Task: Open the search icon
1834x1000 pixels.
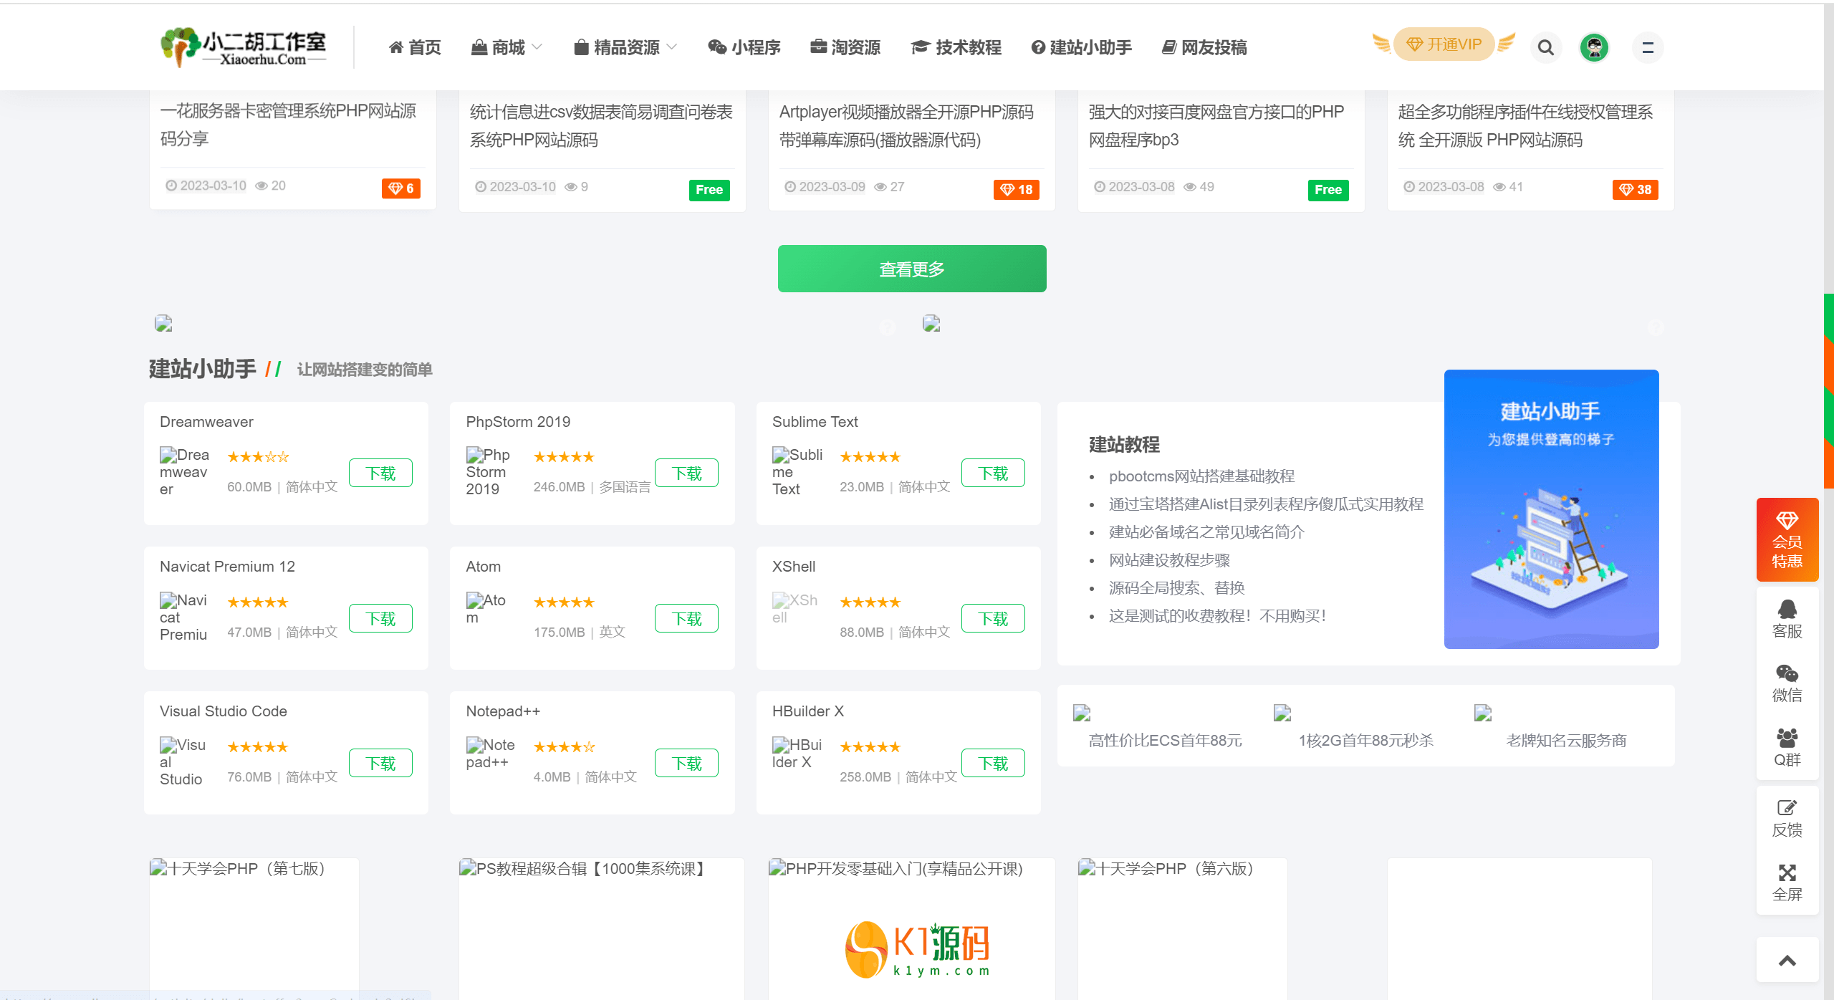Action: [1546, 47]
